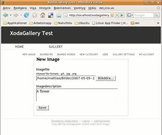Open the BANNED WORDS admin link
Viewport: 162px width, 135px height.
point(66,54)
